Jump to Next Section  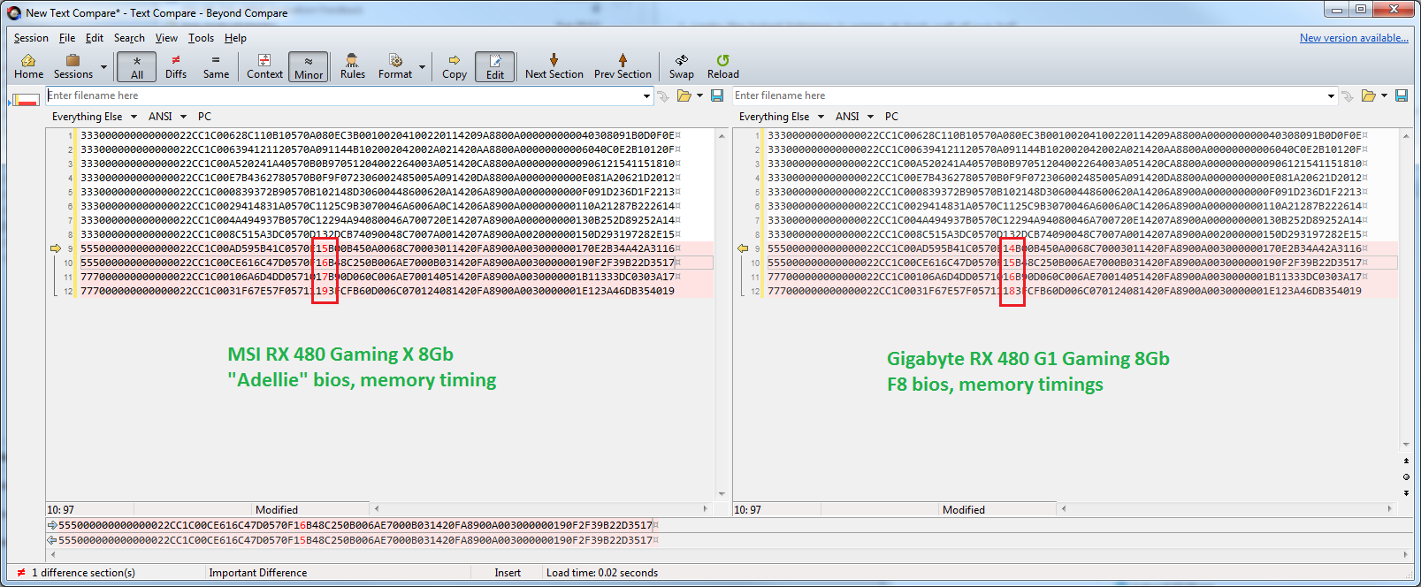pos(554,66)
